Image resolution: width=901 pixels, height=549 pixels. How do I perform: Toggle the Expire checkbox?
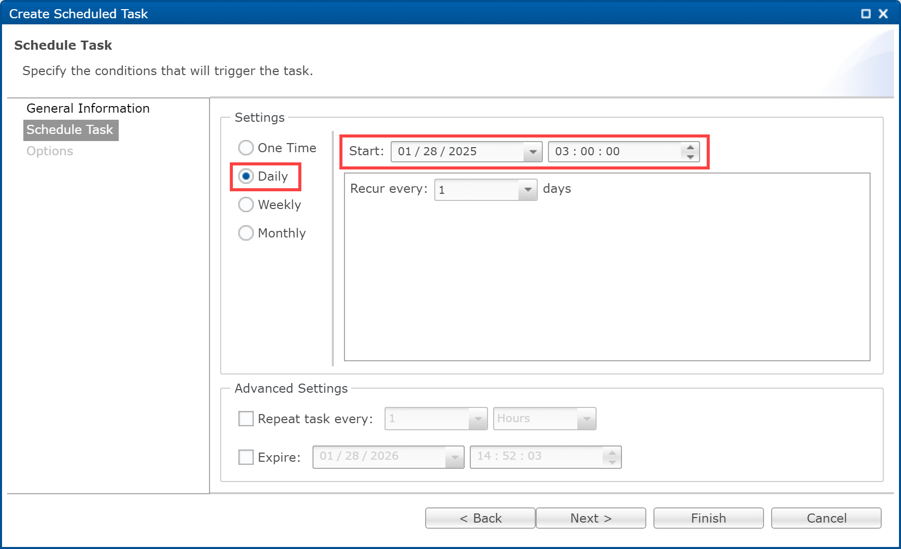[246, 457]
